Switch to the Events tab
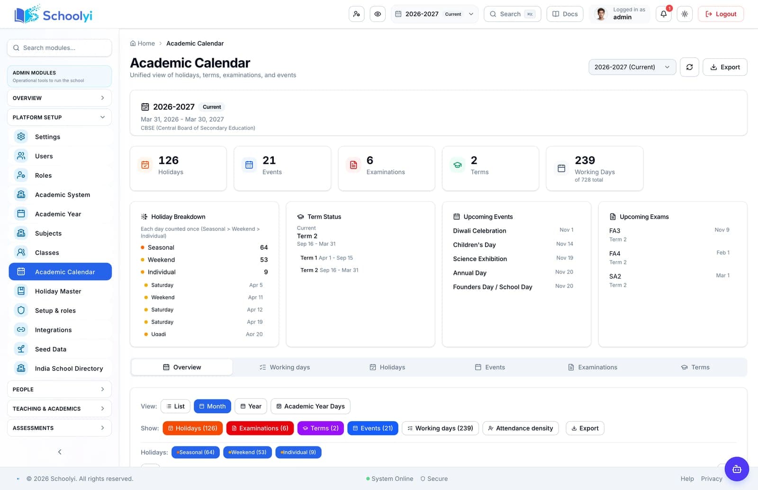The image size is (758, 490). point(490,367)
